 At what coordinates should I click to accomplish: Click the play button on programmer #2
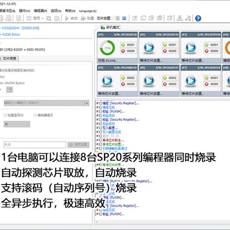point(149,47)
